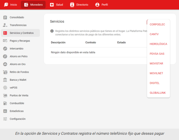Click the Banca y Wallet bank icon
This screenshot has height=140, width=179.
[5, 80]
